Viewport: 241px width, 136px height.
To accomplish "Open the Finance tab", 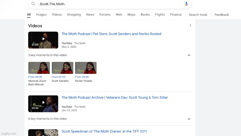I will point(176,15).
